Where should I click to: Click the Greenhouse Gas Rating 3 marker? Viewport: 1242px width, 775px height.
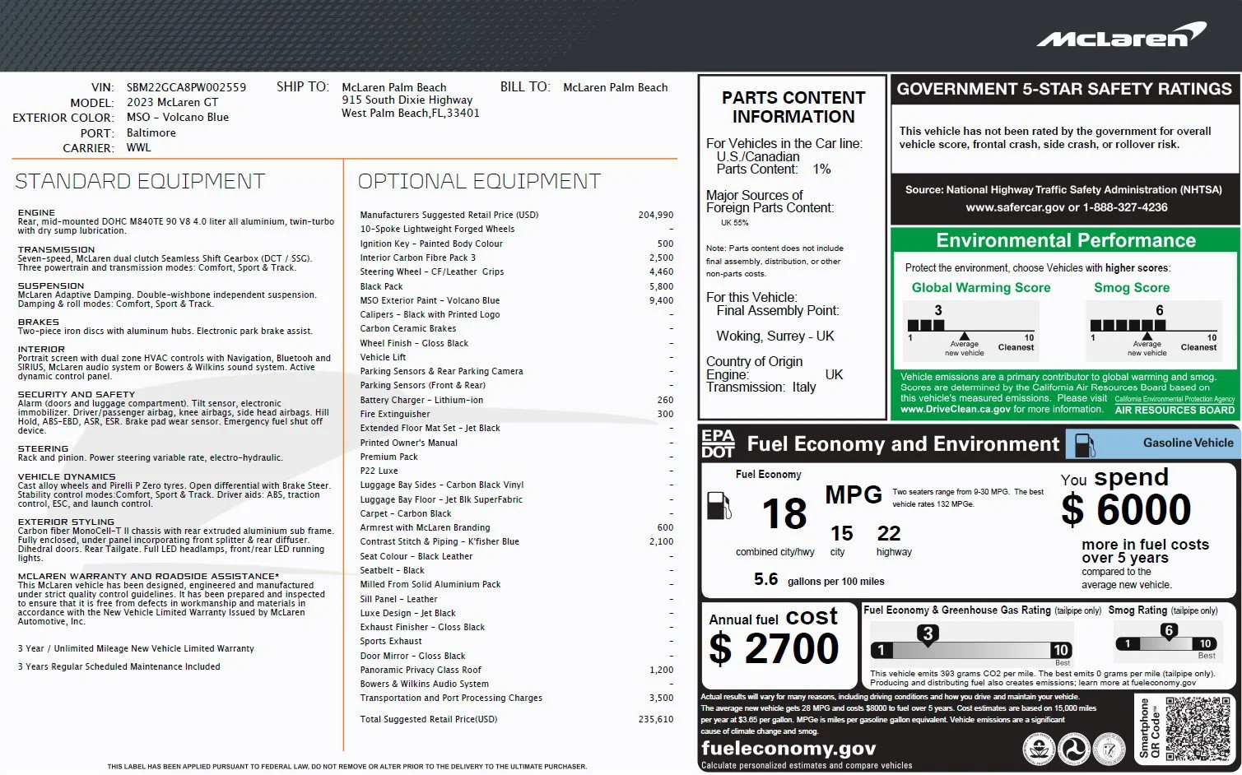pos(928,633)
